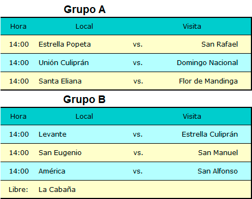Select the Levante team cell
Image resolution: width=252 pixels, height=199 pixels.
coord(52,134)
